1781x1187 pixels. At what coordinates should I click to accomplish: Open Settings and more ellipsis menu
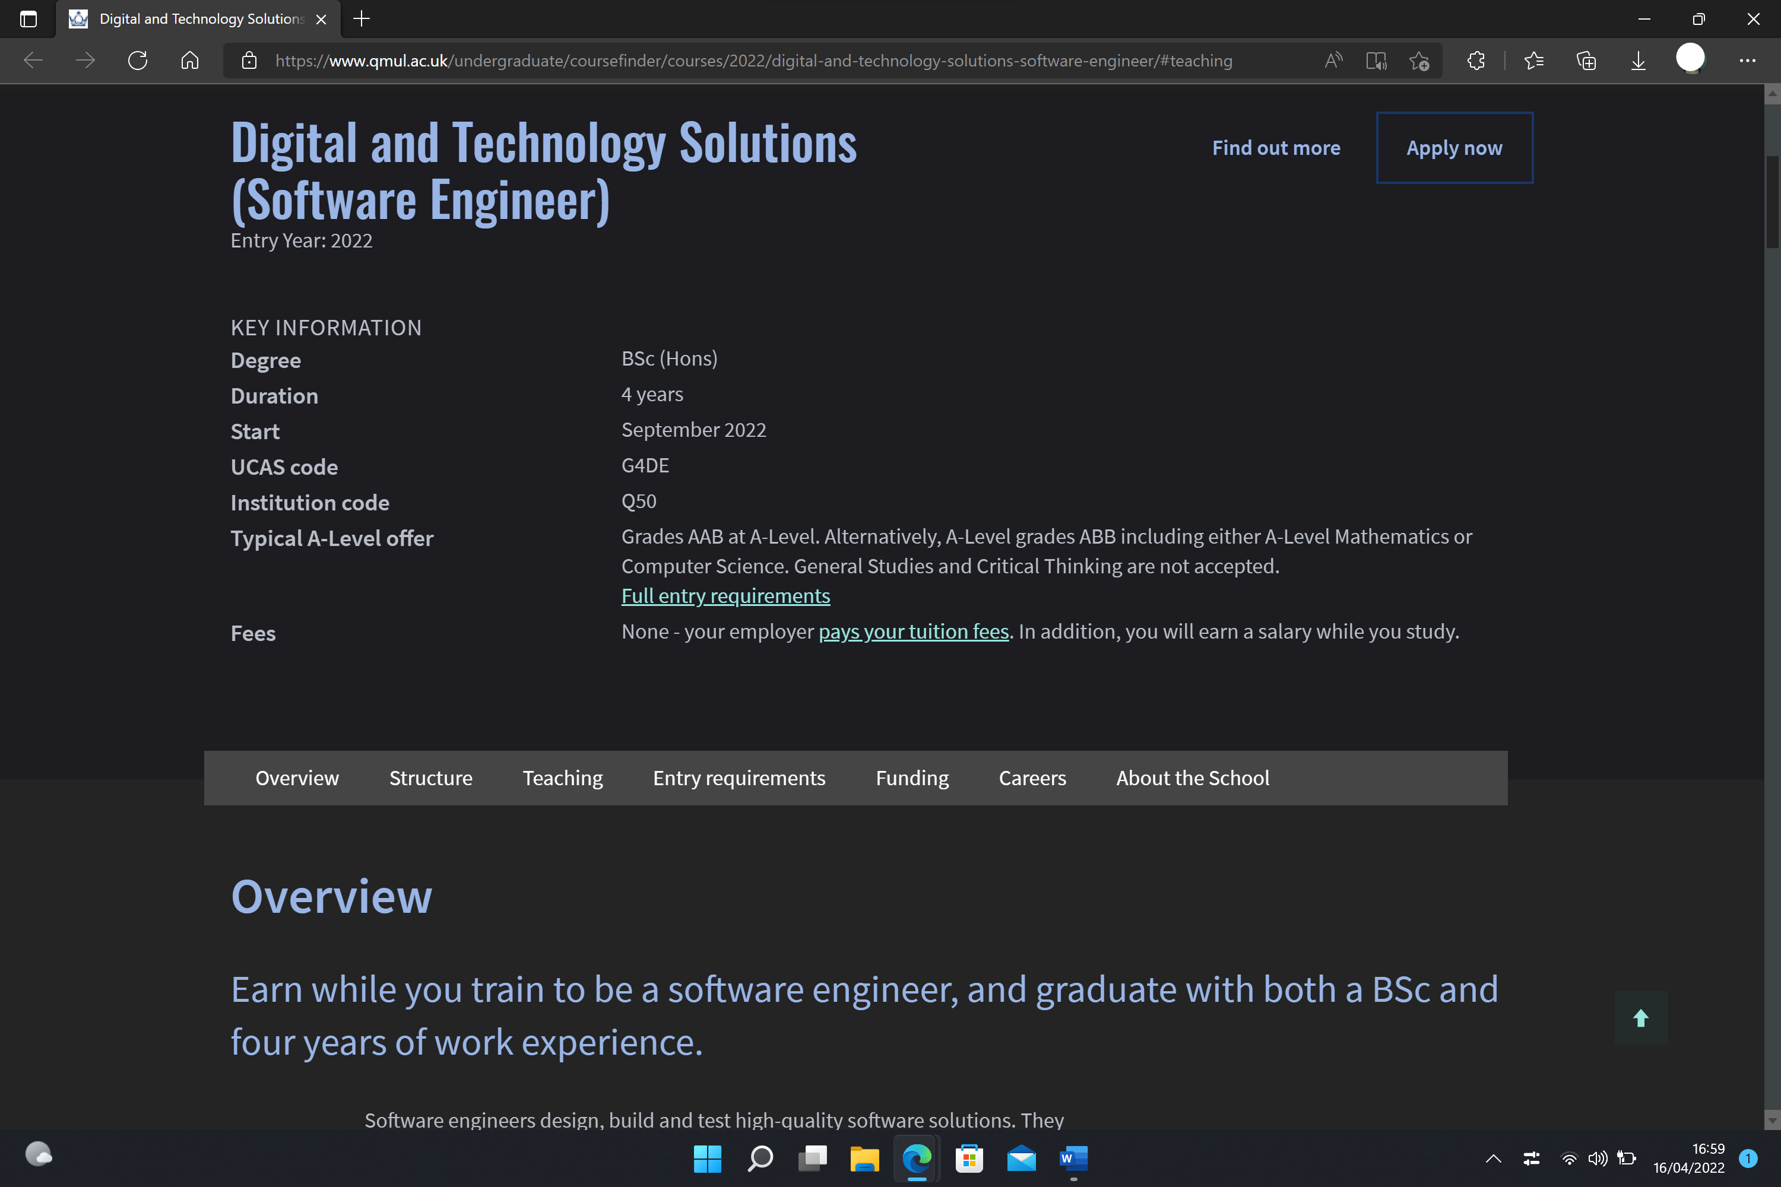click(1747, 61)
